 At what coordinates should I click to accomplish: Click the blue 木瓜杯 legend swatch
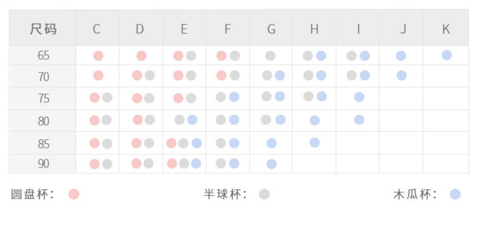(455, 194)
